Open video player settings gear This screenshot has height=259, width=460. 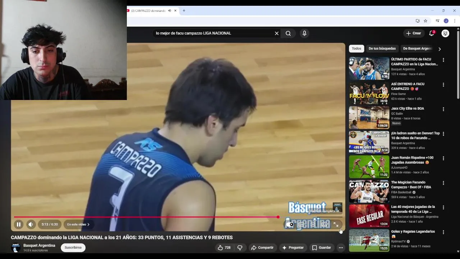[x=313, y=224]
